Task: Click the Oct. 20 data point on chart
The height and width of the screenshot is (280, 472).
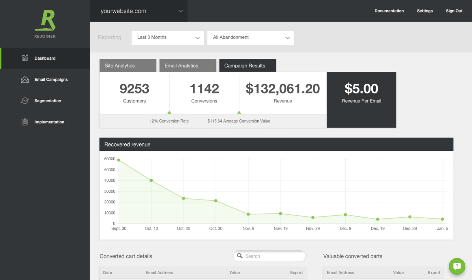Action: (x=183, y=198)
